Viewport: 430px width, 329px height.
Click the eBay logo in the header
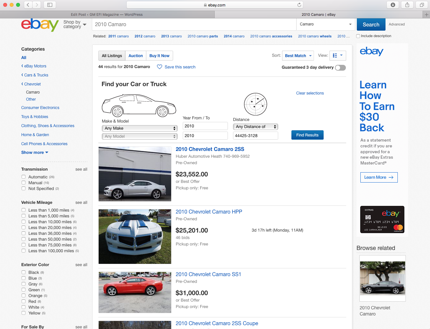40,25
